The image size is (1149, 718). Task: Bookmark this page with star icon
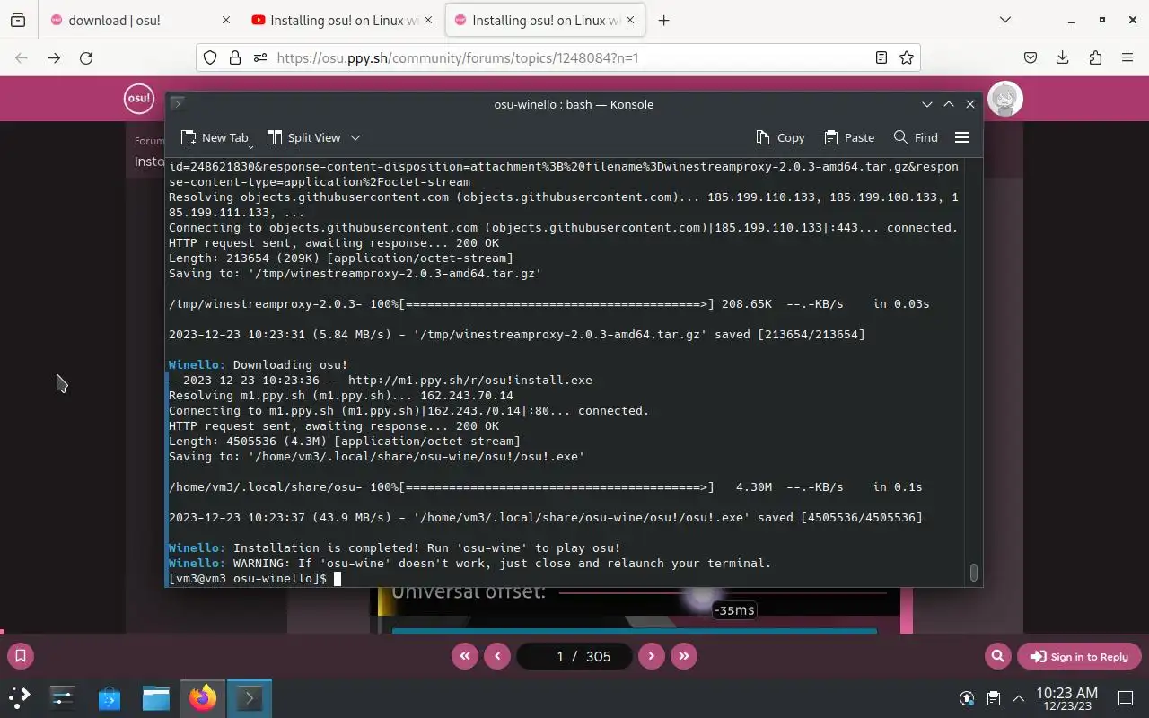(x=907, y=57)
